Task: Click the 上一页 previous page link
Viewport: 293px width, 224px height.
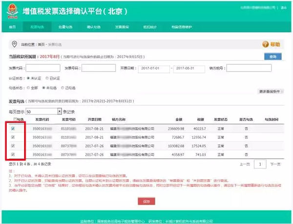Action: [x=245, y=164]
